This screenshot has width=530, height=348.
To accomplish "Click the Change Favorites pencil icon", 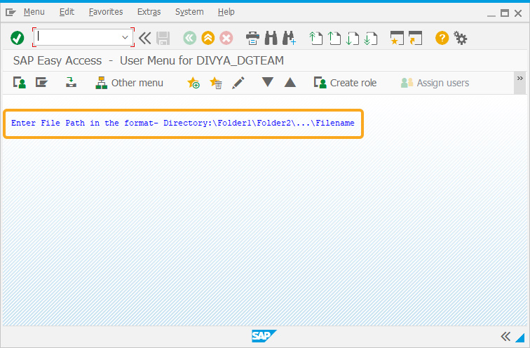I will (x=238, y=83).
